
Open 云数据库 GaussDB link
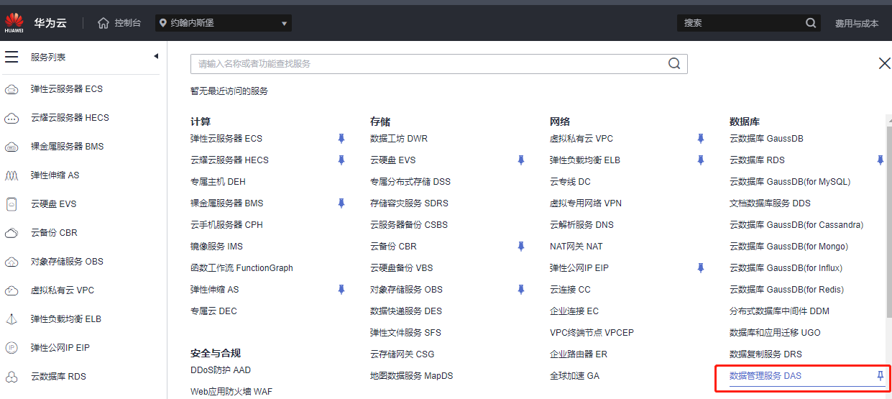click(x=766, y=139)
